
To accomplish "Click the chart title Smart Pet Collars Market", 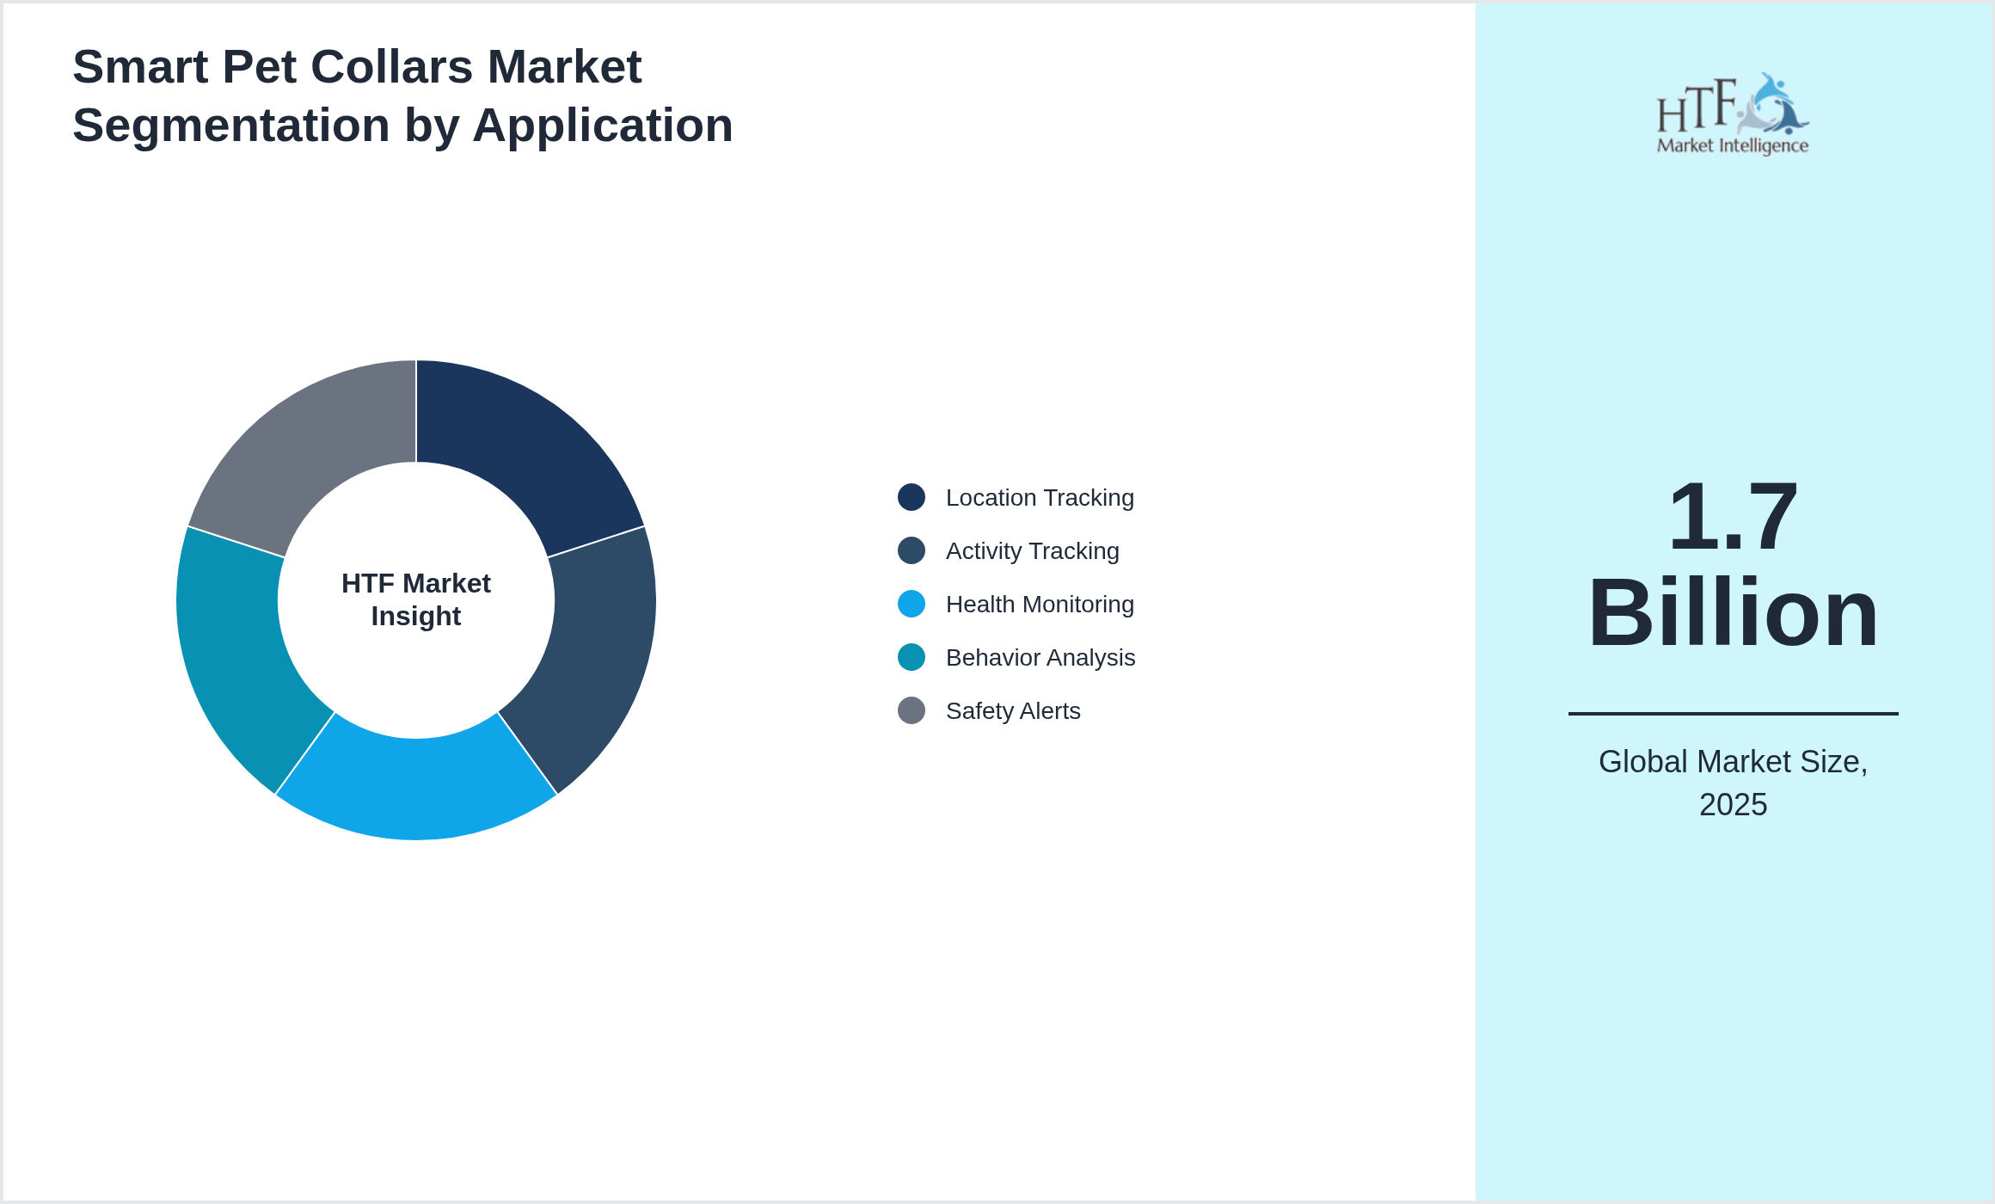I will click(x=357, y=67).
